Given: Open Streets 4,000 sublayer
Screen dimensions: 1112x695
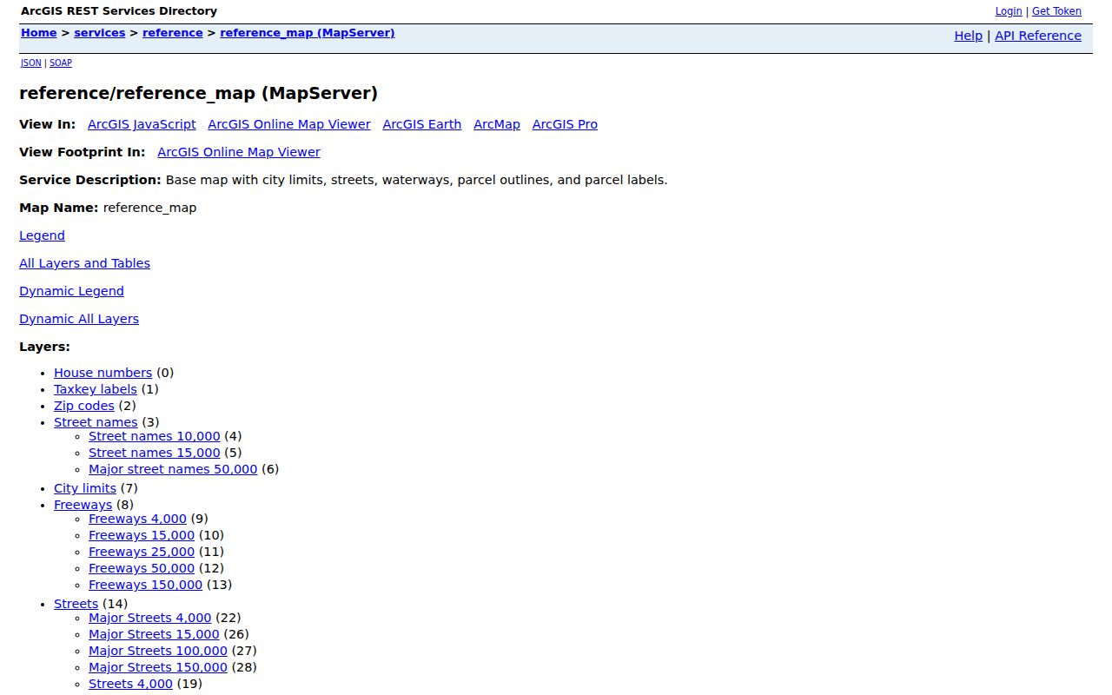Looking at the screenshot, I should tap(130, 684).
